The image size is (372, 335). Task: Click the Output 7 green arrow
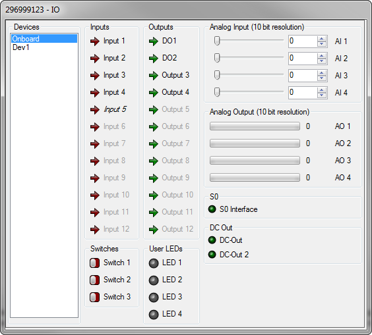[154, 144]
